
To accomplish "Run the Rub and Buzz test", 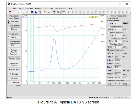I will point(14,70).
